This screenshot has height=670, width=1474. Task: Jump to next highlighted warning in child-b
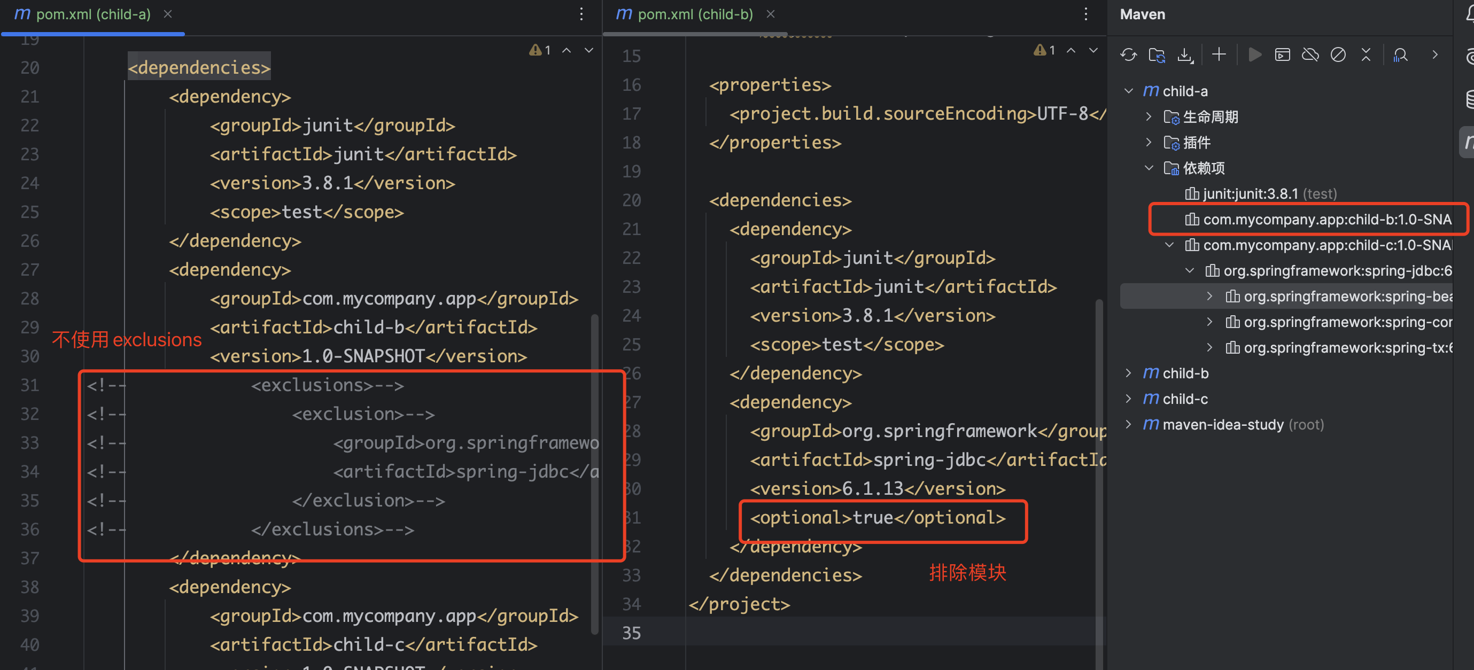pyautogui.click(x=1093, y=50)
